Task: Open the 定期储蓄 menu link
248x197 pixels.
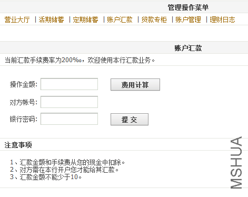Action: coord(85,19)
